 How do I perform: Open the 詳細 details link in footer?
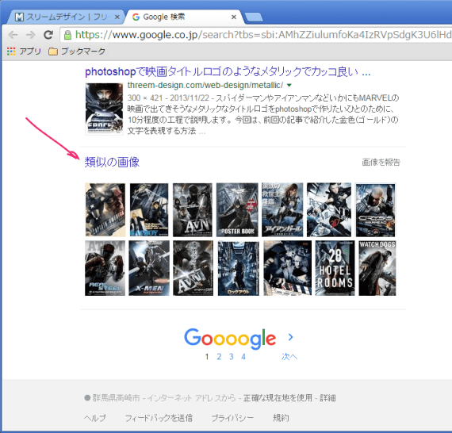point(328,398)
